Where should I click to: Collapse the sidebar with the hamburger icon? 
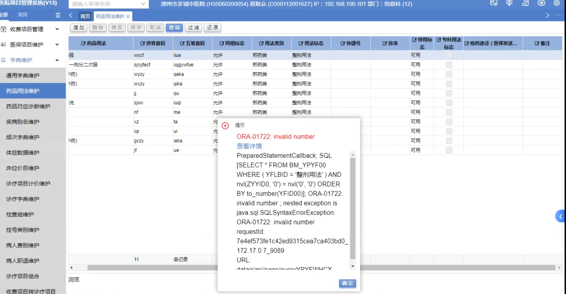pos(58,15)
